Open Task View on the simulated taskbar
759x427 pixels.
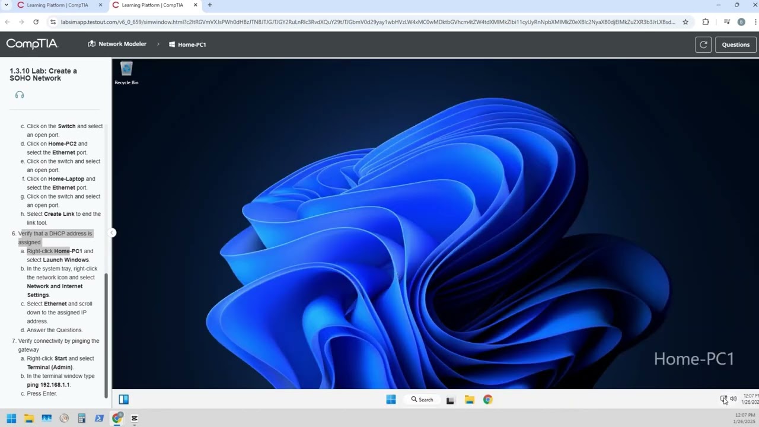tap(450, 400)
